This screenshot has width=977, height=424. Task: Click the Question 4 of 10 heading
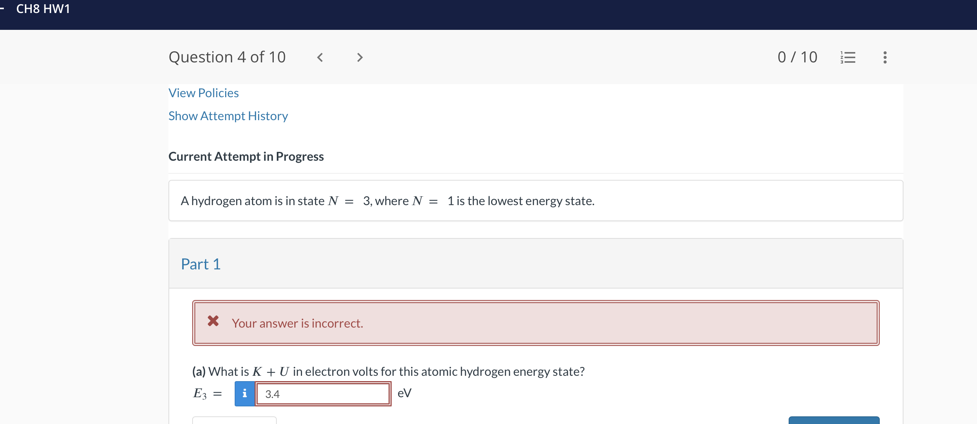point(227,57)
